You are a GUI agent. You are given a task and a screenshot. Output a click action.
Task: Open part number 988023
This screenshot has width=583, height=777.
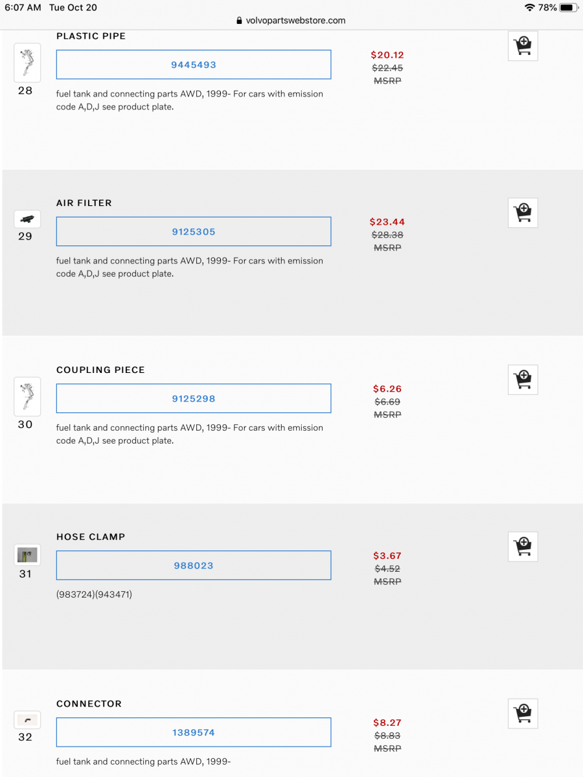pyautogui.click(x=194, y=565)
